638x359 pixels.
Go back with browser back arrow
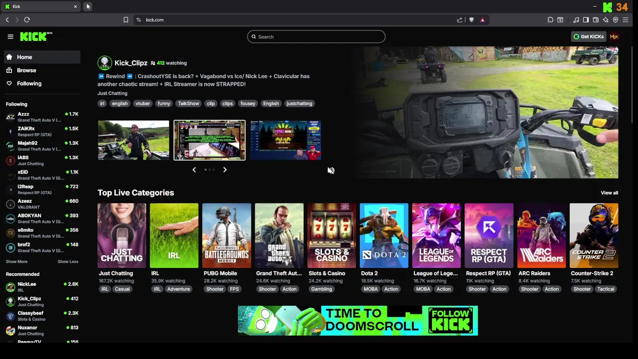(7, 20)
